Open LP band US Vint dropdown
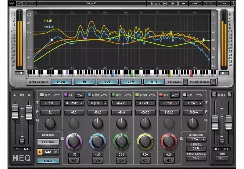The width and height of the screenshot is (244, 169). [193, 103]
